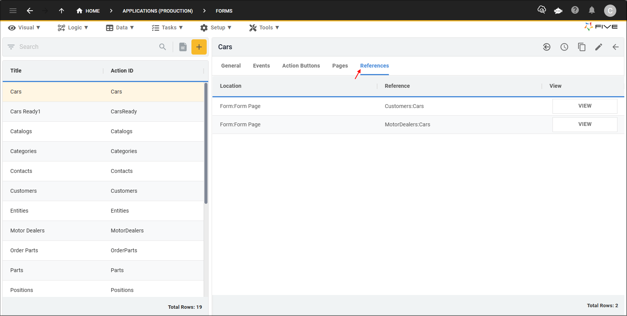Open the Tasks menu
Viewport: 627px width, 316px height.
pyautogui.click(x=167, y=27)
